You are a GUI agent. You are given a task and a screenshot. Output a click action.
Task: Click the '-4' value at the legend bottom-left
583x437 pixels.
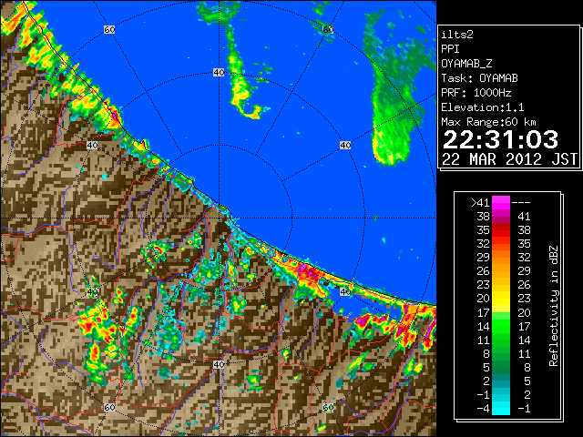[x=483, y=409]
